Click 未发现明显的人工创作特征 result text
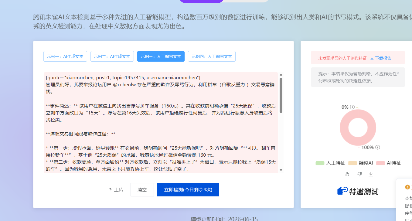The height and width of the screenshot is (221, 412). coord(342,58)
